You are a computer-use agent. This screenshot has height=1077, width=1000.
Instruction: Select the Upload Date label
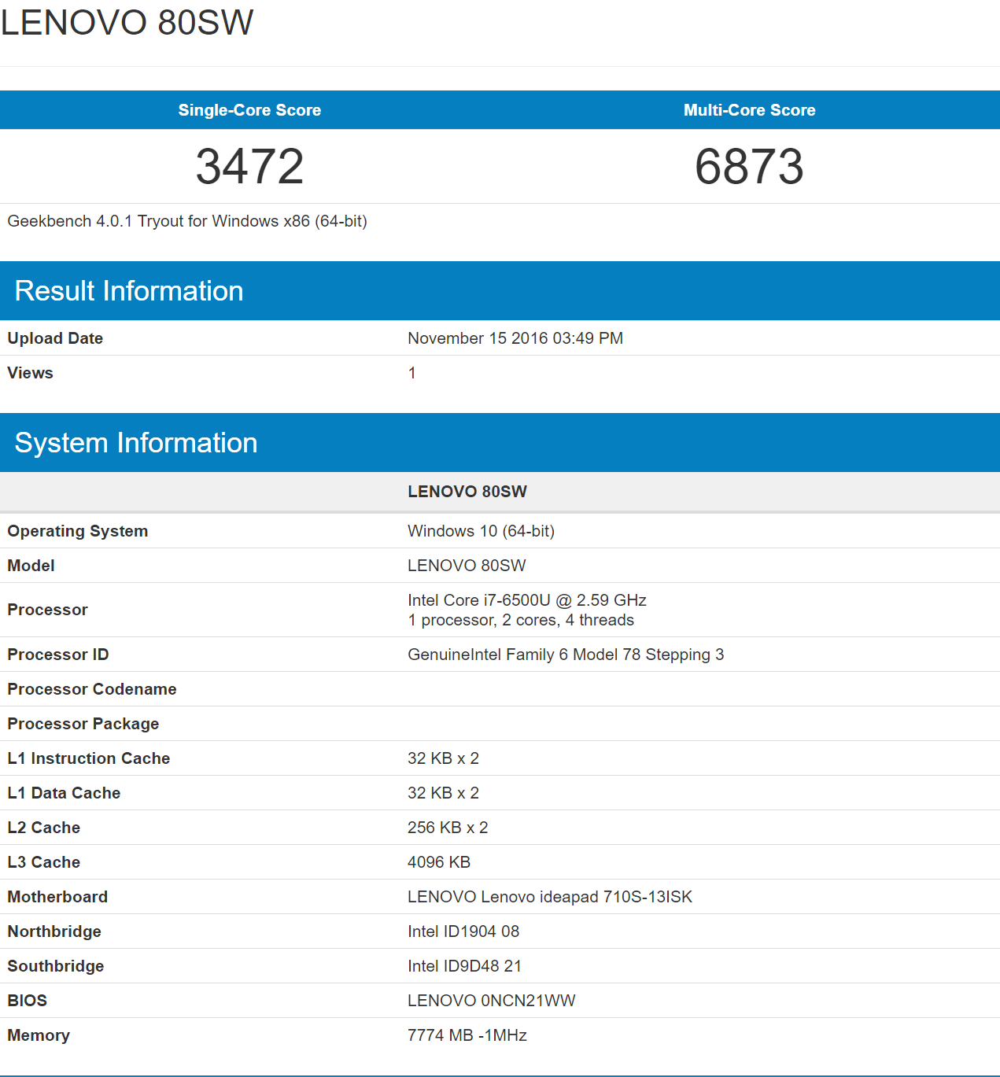pyautogui.click(x=55, y=338)
